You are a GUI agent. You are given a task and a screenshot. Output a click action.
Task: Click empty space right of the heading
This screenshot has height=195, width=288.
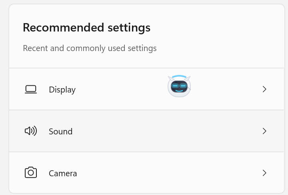[x=216, y=28]
